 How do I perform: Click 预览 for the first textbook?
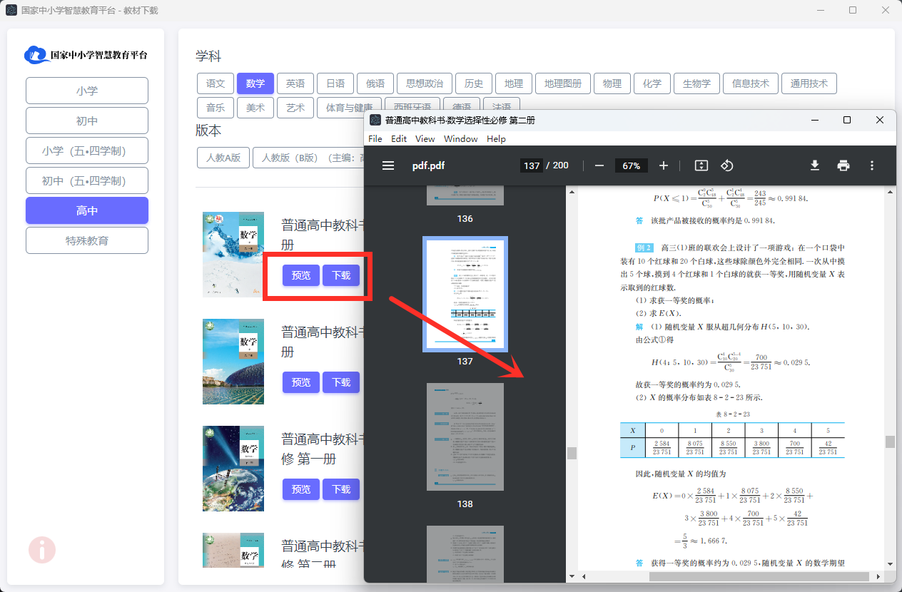pyautogui.click(x=301, y=275)
